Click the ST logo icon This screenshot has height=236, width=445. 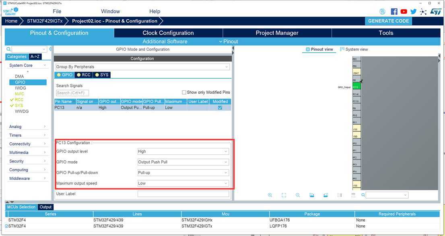pyautogui.click(x=436, y=12)
